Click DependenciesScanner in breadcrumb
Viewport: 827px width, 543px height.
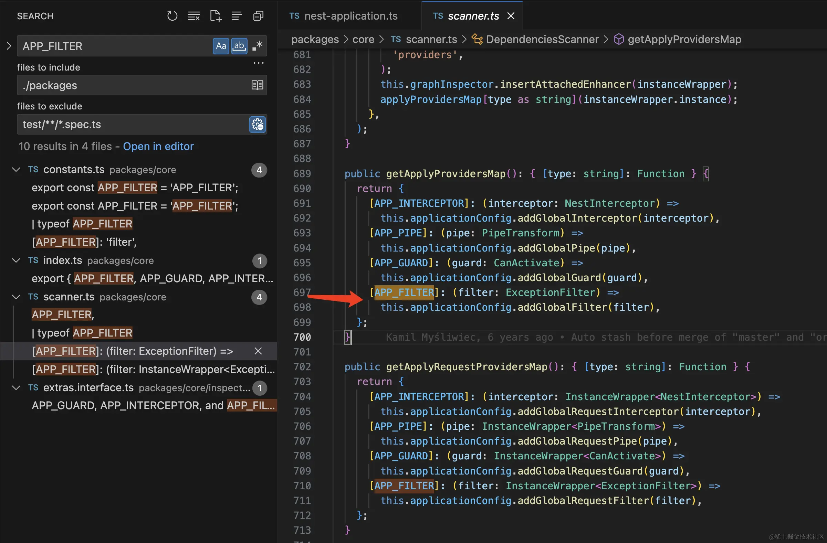point(542,39)
